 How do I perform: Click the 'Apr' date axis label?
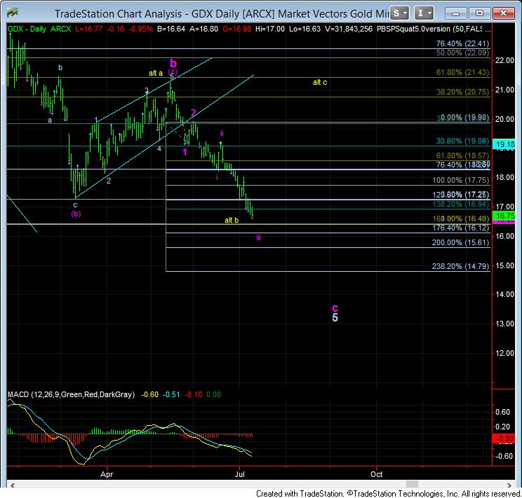[107, 474]
